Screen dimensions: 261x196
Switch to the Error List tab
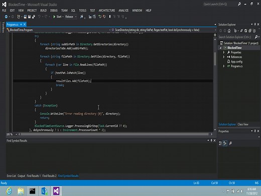(x=11, y=176)
